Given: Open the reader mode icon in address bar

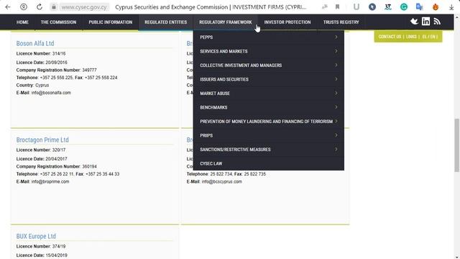Looking at the screenshot, I should point(324,6).
